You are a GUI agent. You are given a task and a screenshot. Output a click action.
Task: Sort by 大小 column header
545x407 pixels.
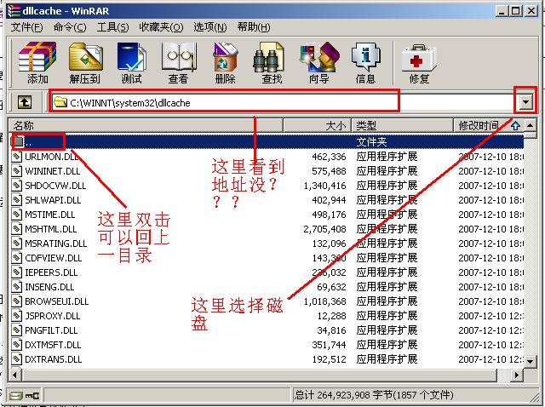318,125
